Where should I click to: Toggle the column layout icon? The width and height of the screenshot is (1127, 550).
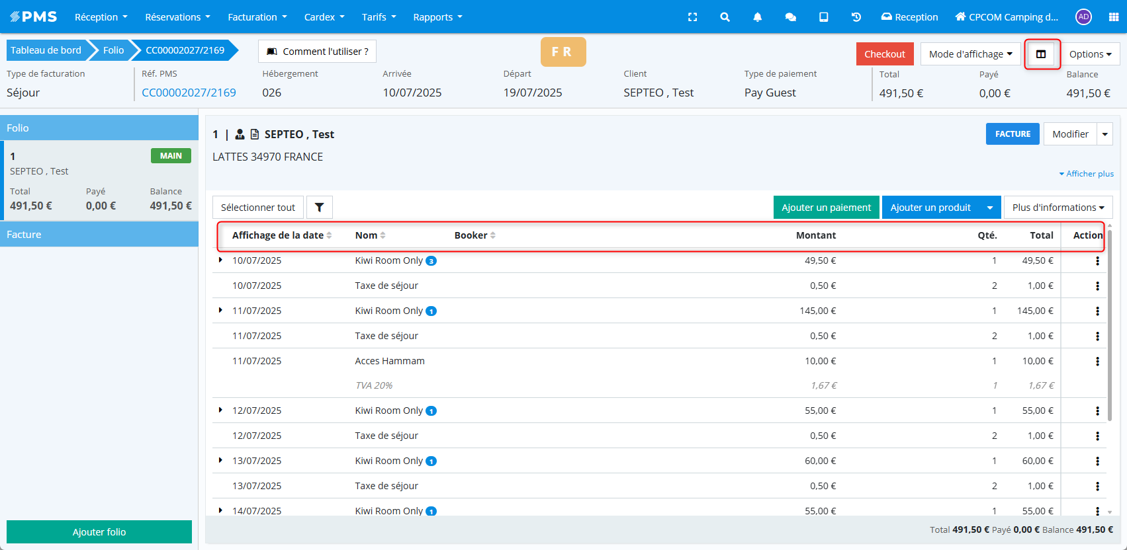(1041, 54)
